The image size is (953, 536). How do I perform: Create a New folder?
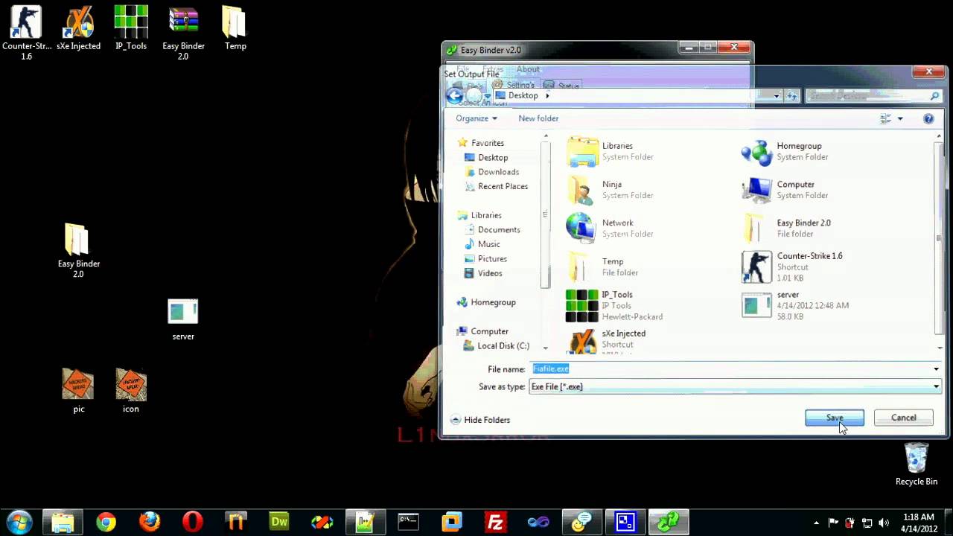538,118
